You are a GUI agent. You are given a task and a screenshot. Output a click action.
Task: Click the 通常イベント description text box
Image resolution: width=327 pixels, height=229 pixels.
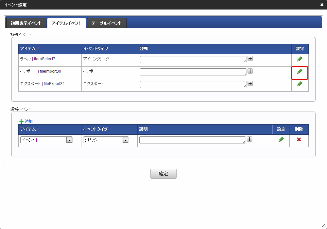tap(192, 140)
